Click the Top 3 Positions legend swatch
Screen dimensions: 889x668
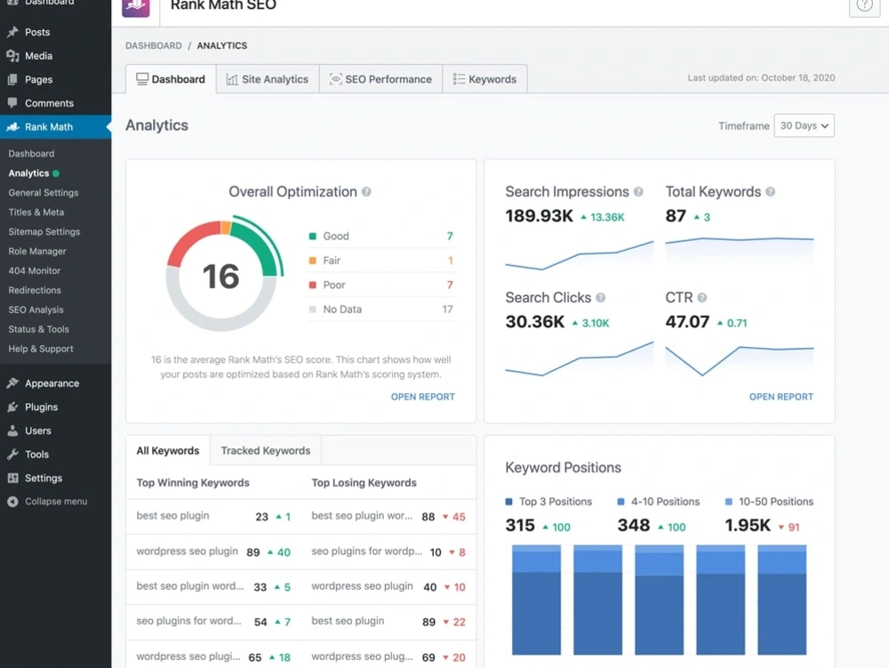click(509, 502)
